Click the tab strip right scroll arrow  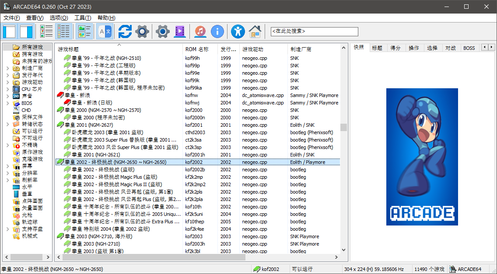[x=491, y=47]
